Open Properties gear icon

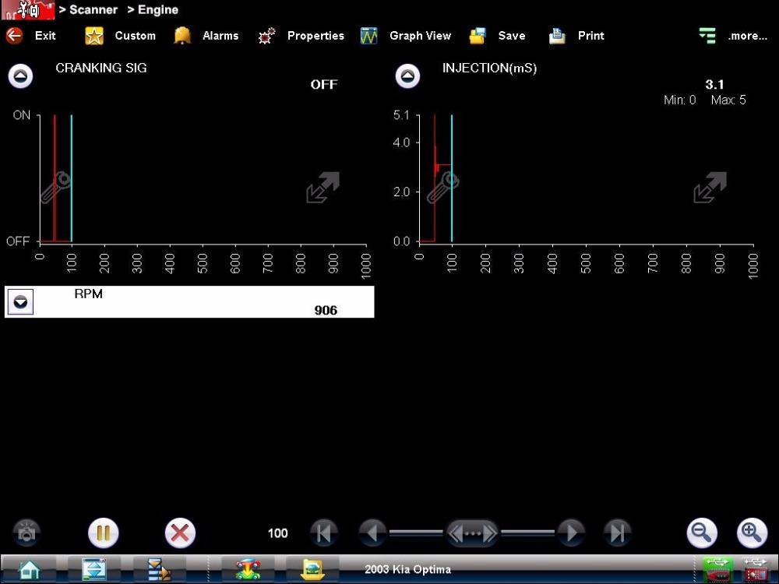(267, 36)
